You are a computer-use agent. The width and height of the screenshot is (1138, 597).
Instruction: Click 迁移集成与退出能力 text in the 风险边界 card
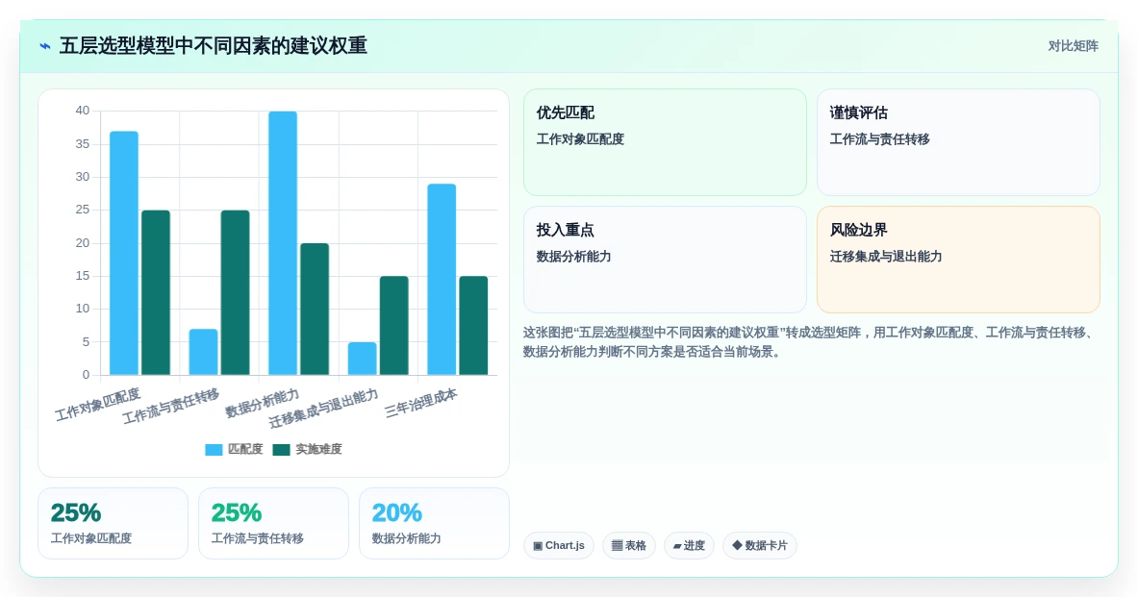click(x=886, y=257)
